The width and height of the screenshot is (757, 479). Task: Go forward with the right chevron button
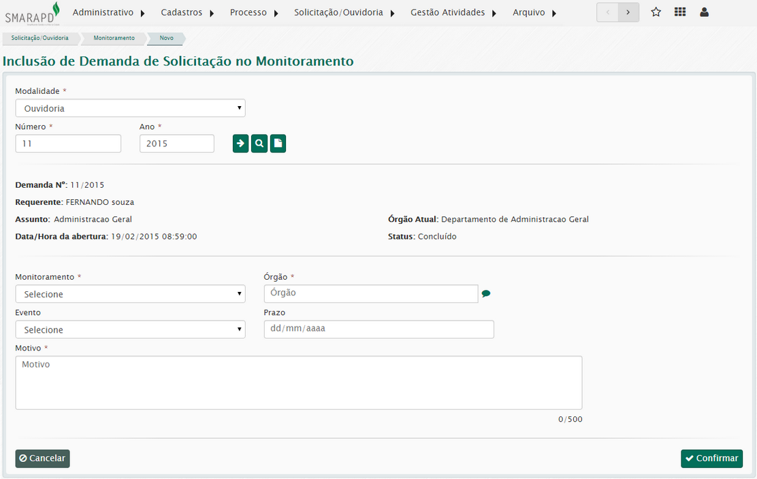pos(628,12)
